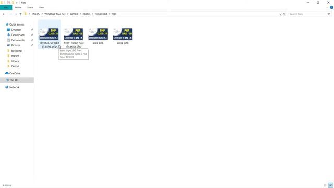334x188 pixels.
Task: Open the Help icon
Action: [332, 7]
